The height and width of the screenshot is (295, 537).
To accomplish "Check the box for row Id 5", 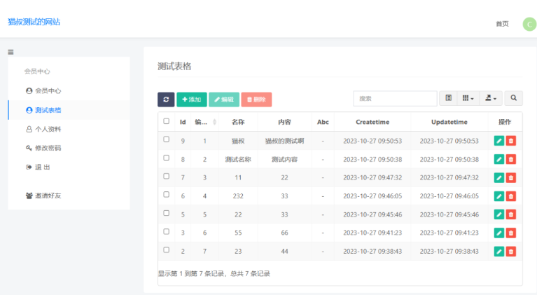I will [167, 213].
